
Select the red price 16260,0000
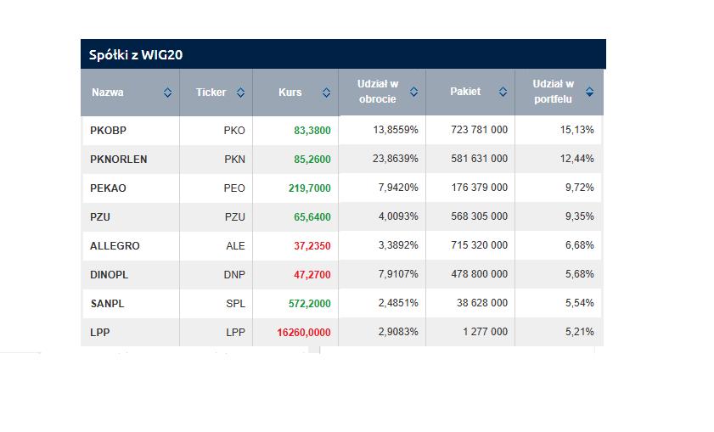(304, 333)
